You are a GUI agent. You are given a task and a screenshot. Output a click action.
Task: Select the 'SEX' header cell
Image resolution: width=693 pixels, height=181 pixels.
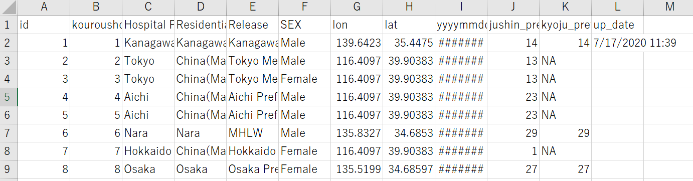(x=305, y=25)
